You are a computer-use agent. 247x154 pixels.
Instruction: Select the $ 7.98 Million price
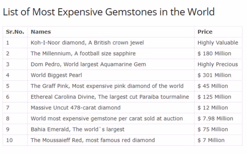[215, 118]
